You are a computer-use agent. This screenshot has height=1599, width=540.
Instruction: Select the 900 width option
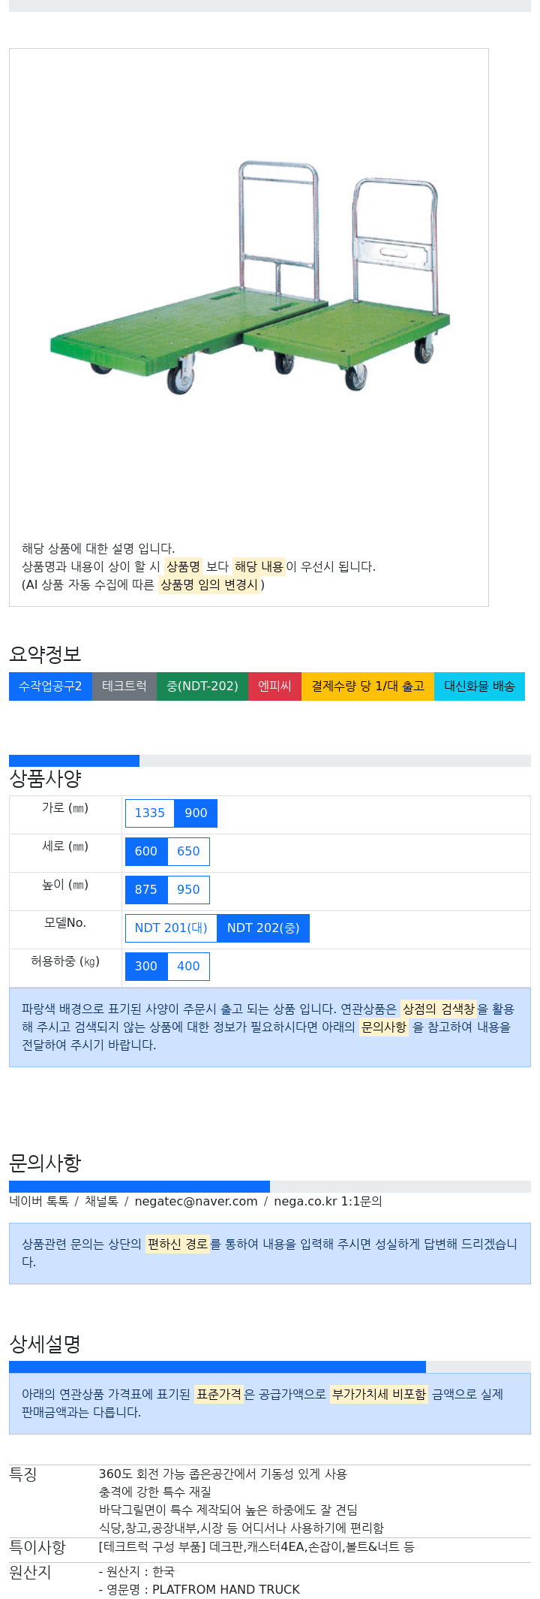click(x=196, y=813)
